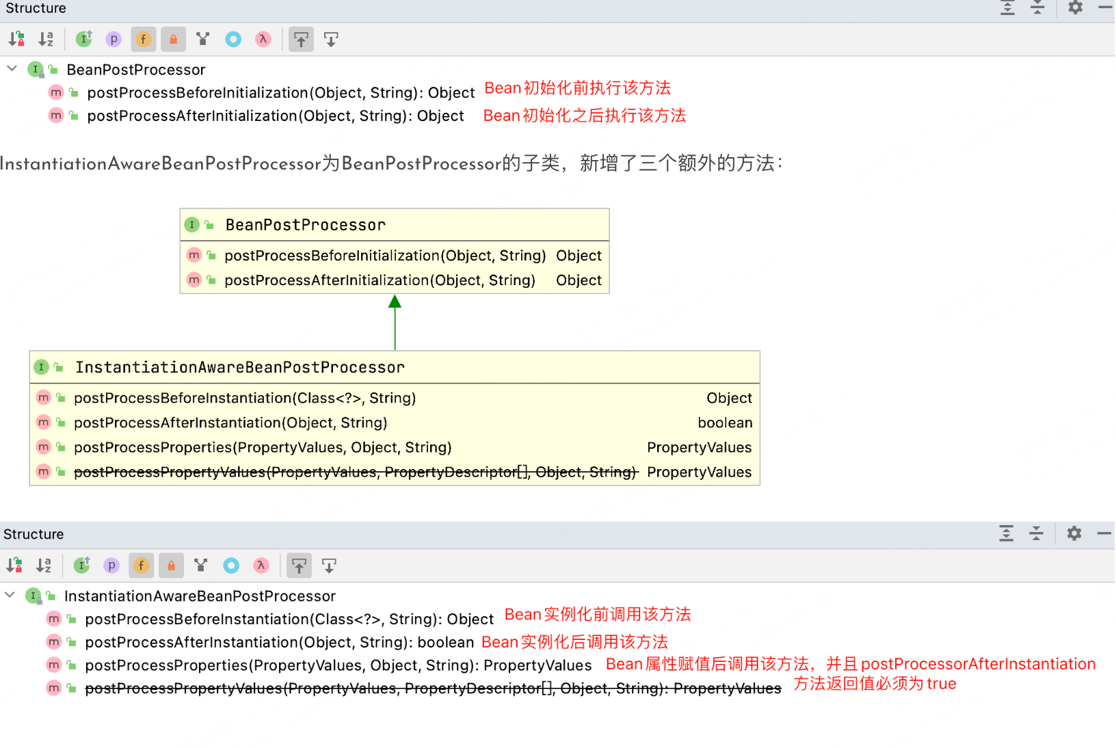Expand all nodes in BeanPostProcessor Structure panel

[1007, 8]
